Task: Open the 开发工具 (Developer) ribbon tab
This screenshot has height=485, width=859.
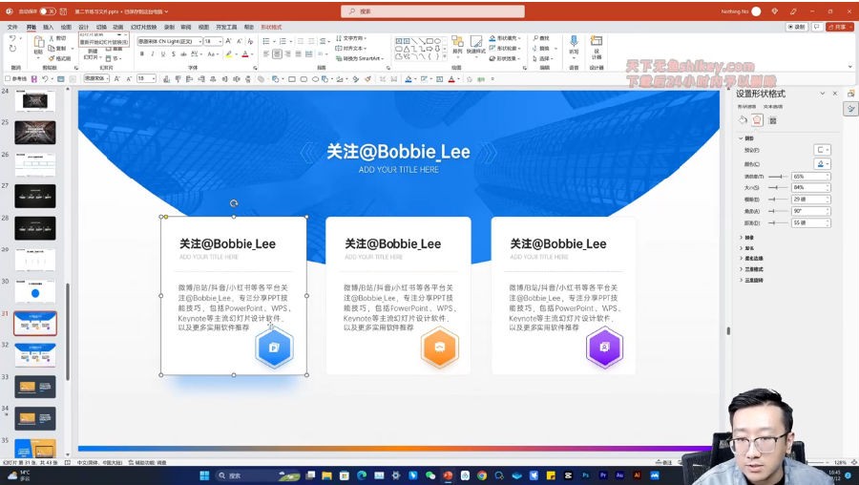Action: point(226,27)
